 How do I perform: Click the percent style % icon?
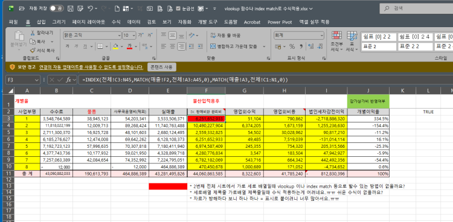pos(292,46)
